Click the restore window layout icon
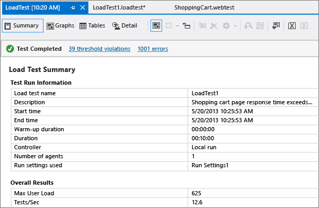319x208 pixels. point(187,26)
